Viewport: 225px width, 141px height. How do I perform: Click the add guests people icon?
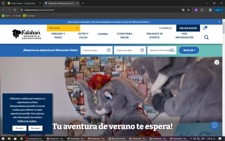172,50
